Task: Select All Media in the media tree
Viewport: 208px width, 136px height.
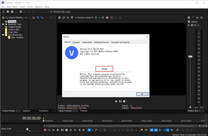Action: coord(12,22)
